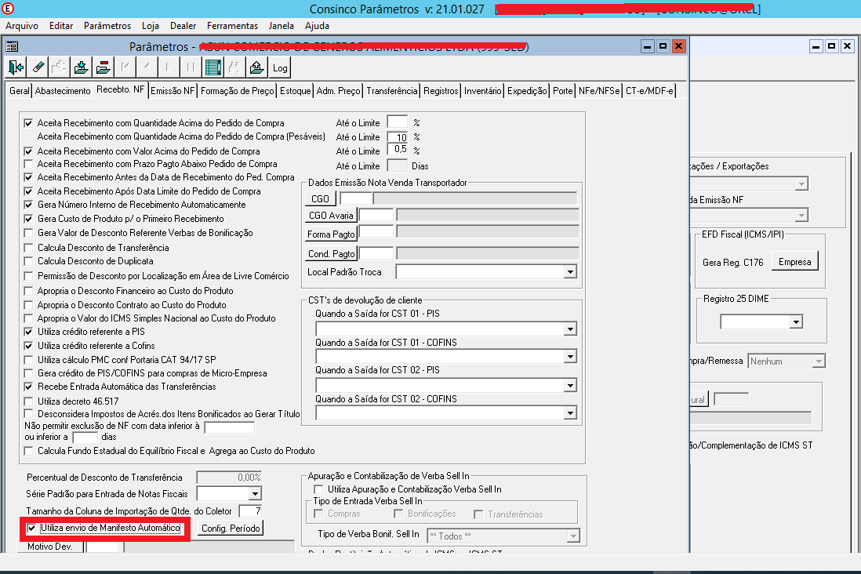Open the Ferramentas menu
Screen dimensions: 861x574
(x=232, y=26)
